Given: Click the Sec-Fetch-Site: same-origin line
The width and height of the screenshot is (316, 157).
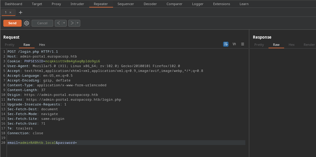Looking at the screenshot, I should [x=36, y=119].
